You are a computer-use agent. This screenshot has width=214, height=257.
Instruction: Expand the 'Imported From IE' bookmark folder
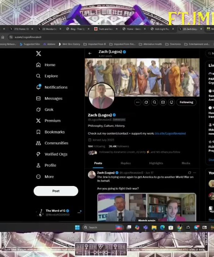(95, 44)
